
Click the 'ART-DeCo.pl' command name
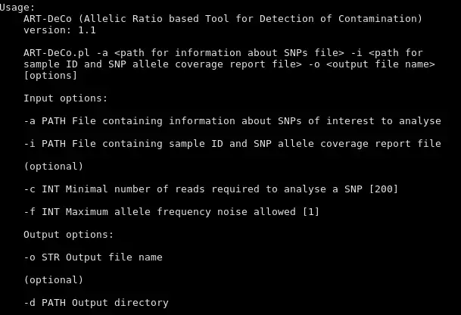57,53
